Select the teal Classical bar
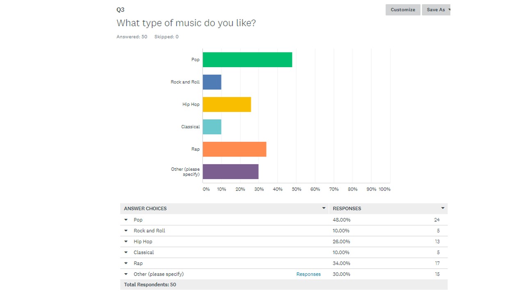This screenshot has width=525, height=295. point(212,127)
